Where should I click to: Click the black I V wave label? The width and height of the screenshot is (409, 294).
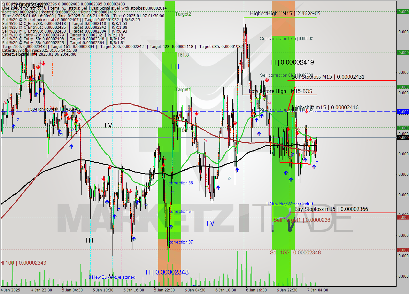point(109,125)
